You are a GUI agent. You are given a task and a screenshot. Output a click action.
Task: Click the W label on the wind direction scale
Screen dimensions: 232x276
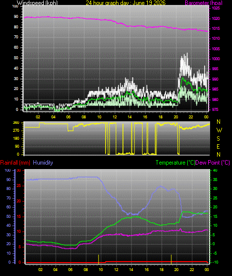[219, 130]
